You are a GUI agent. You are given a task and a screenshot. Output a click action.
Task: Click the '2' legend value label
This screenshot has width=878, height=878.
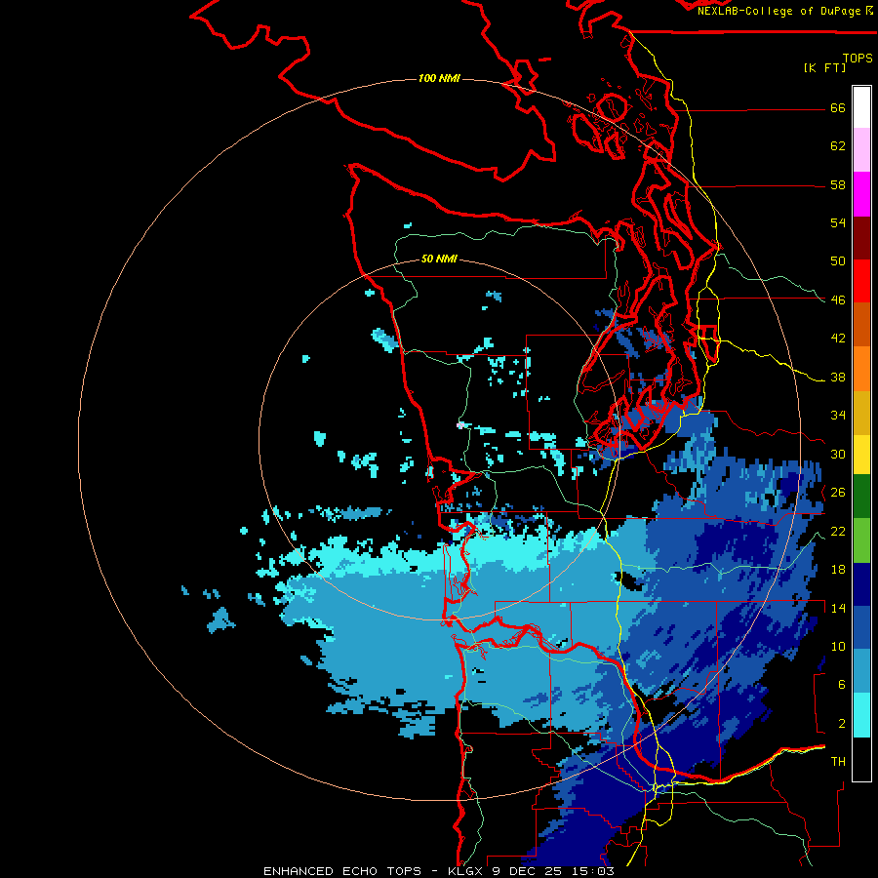842,723
